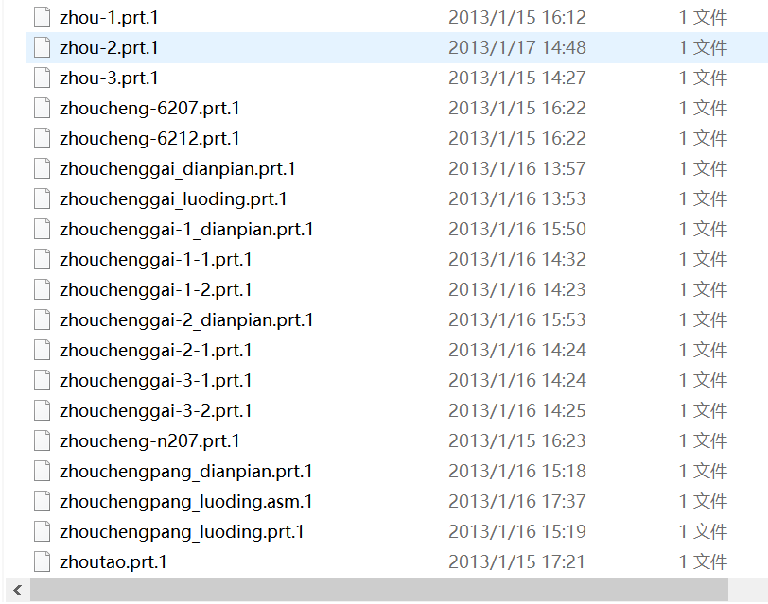Click the file icon beside zhou-1.prt.1
Viewport: 768px width, 604px height.
tap(42, 17)
